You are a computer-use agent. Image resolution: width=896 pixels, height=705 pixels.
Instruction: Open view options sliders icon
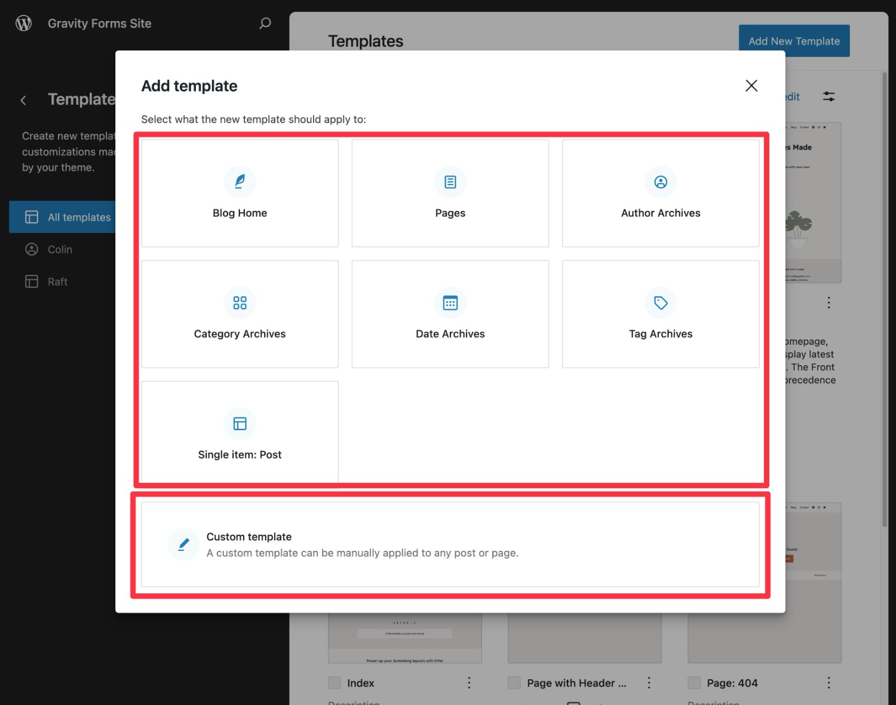coord(829,96)
